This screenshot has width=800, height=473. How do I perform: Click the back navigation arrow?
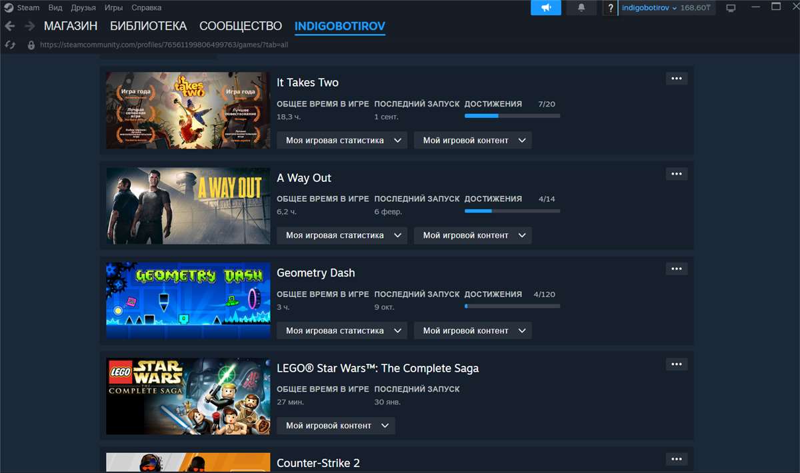click(x=9, y=26)
